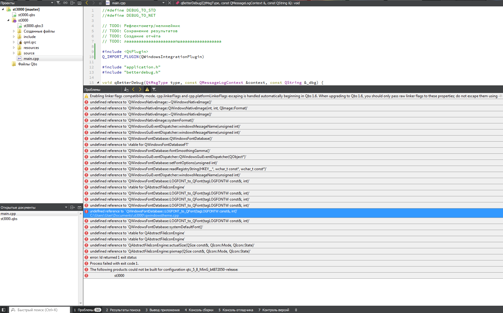Select the products could not be built error
503x313 pixels.
click(x=293, y=270)
